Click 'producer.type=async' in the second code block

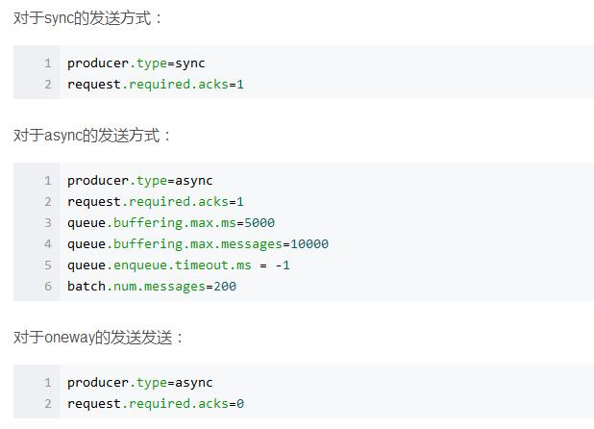click(139, 181)
